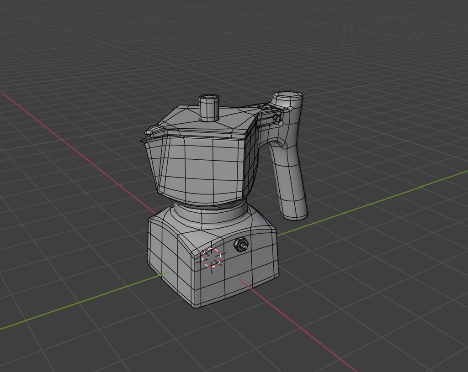Viewport: 468px width, 372px height.
Task: Click the bottom end of the handle
Action: [x=294, y=214]
